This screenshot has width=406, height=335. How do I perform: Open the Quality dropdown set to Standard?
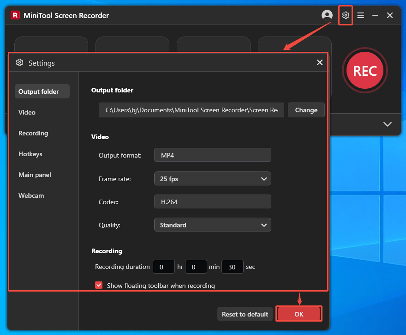point(213,225)
